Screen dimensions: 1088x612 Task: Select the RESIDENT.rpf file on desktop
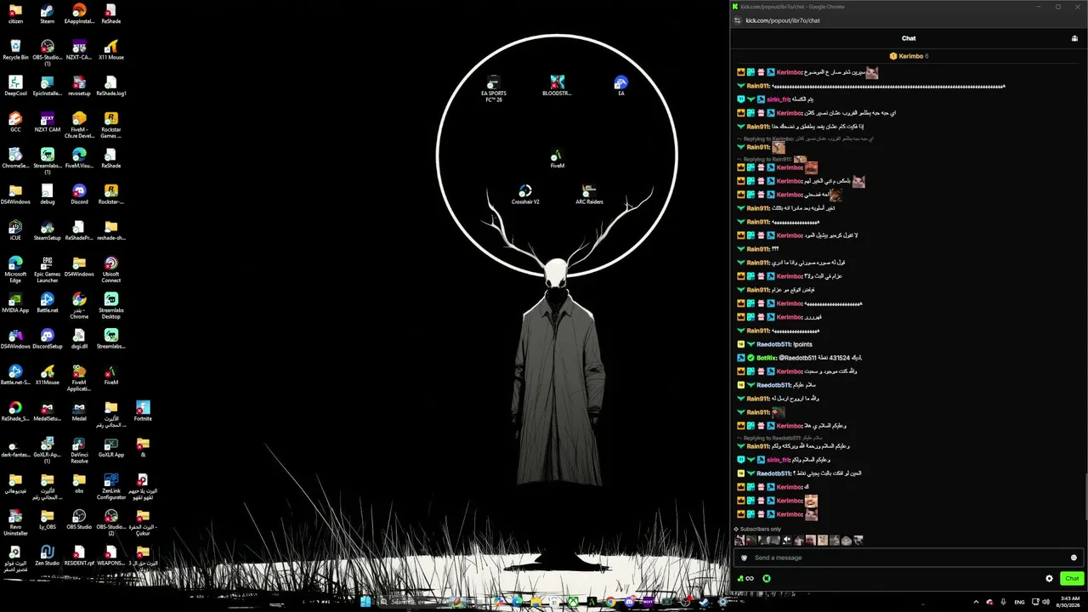coord(79,555)
